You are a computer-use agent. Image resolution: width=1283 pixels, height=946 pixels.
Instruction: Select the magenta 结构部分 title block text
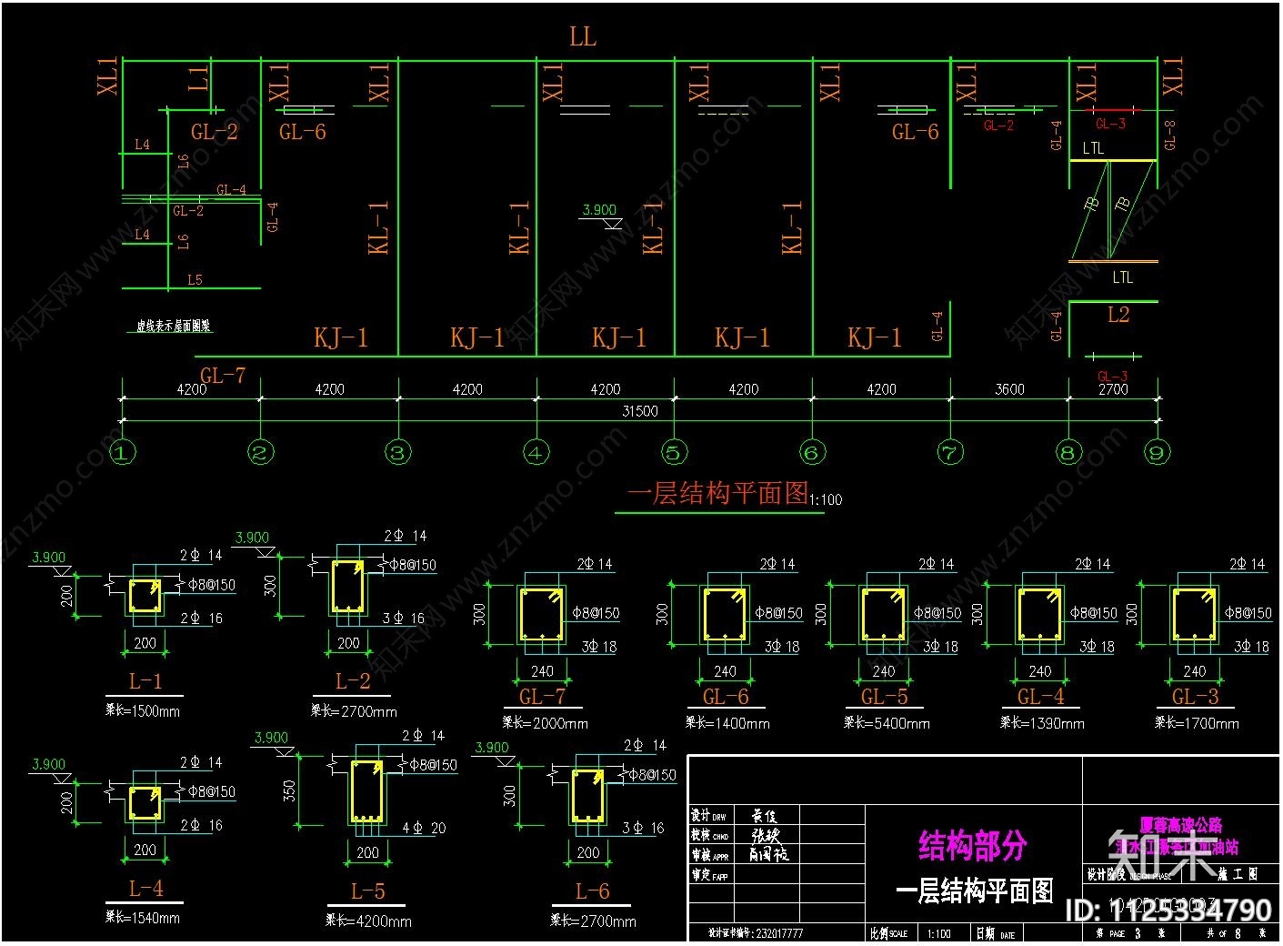point(973,845)
